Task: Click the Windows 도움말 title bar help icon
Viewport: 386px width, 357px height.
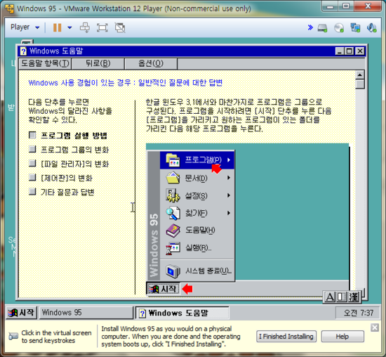Action: [24, 51]
